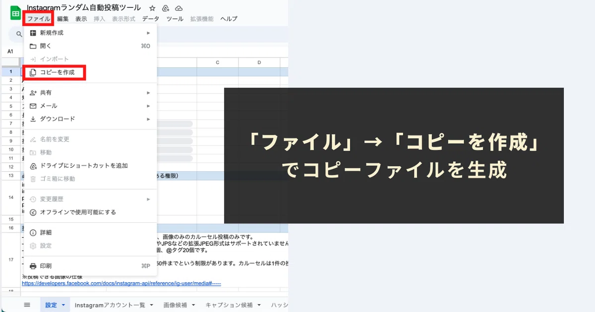Click the envelope icon beside メール
Viewport: 595px width, 312px height.
[x=33, y=106]
